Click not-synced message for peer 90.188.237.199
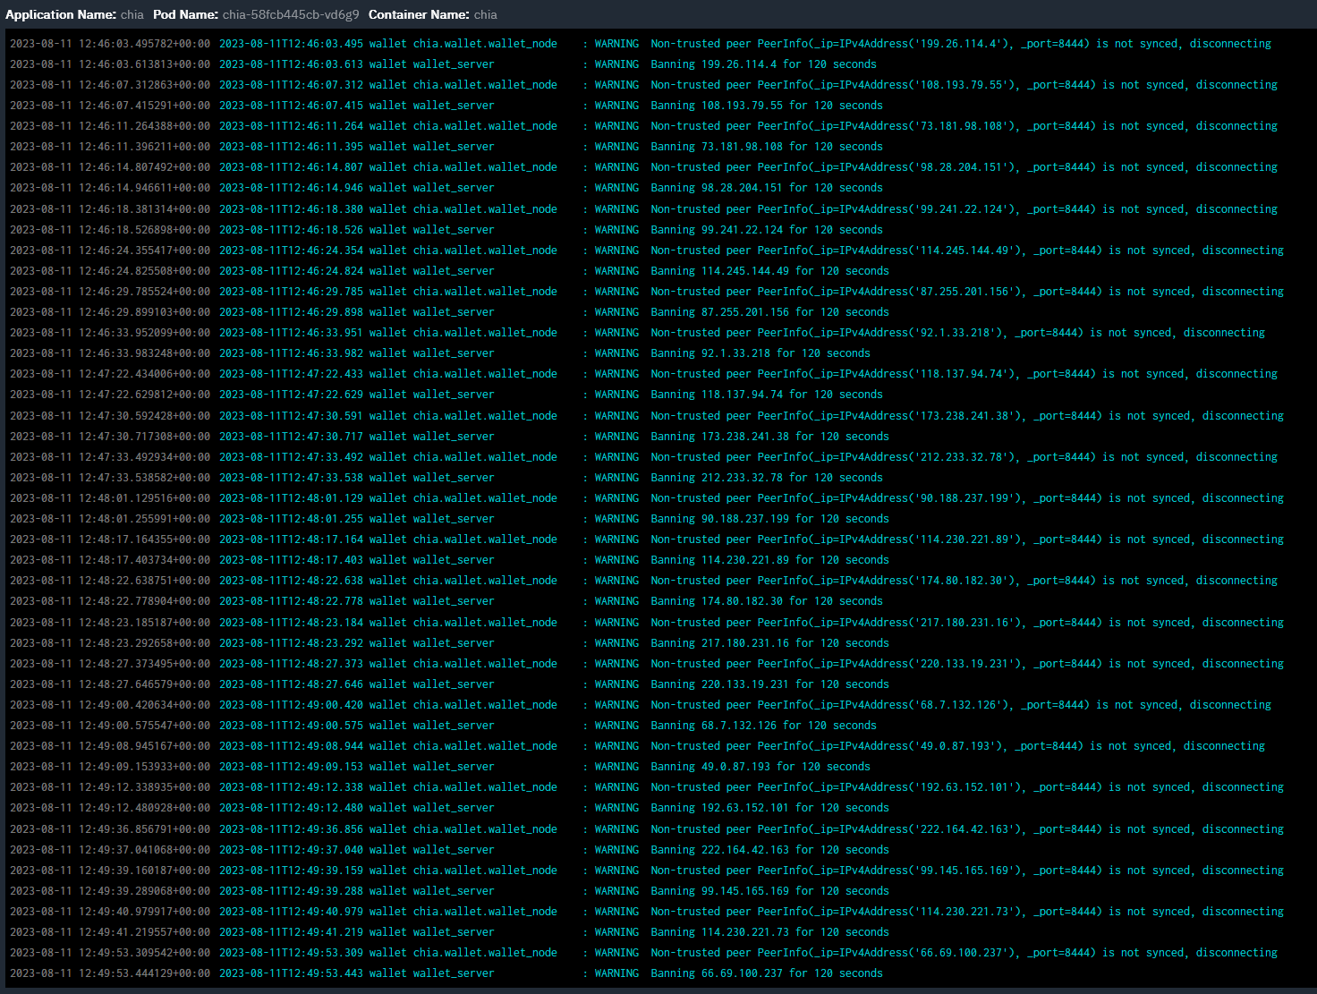The height and width of the screenshot is (994, 1317). tap(967, 498)
